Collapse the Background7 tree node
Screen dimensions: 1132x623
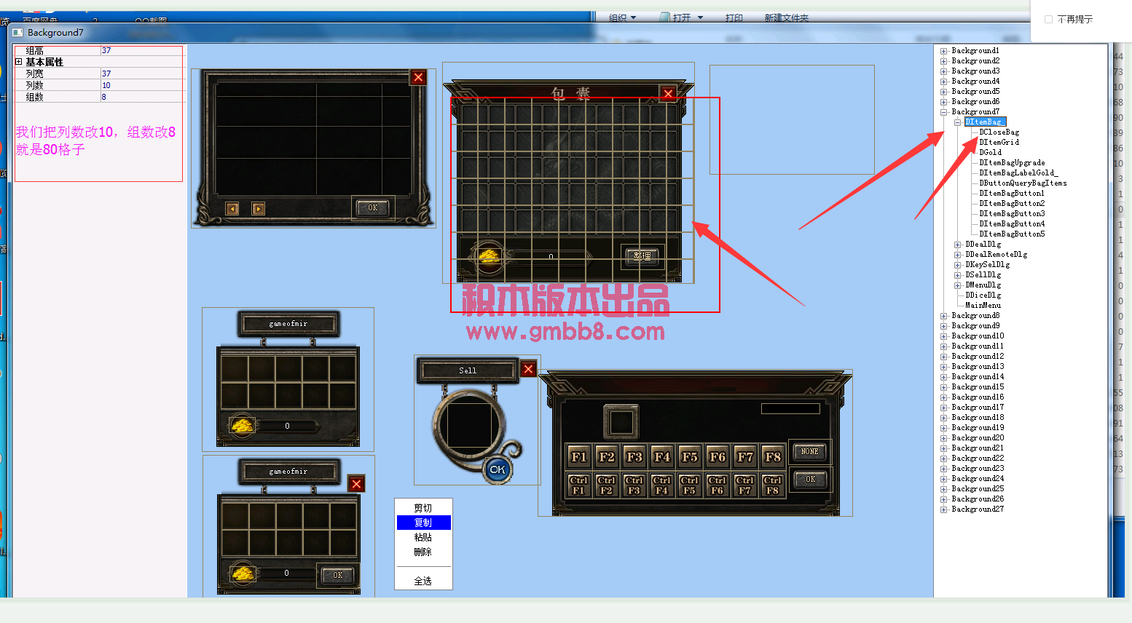[944, 112]
